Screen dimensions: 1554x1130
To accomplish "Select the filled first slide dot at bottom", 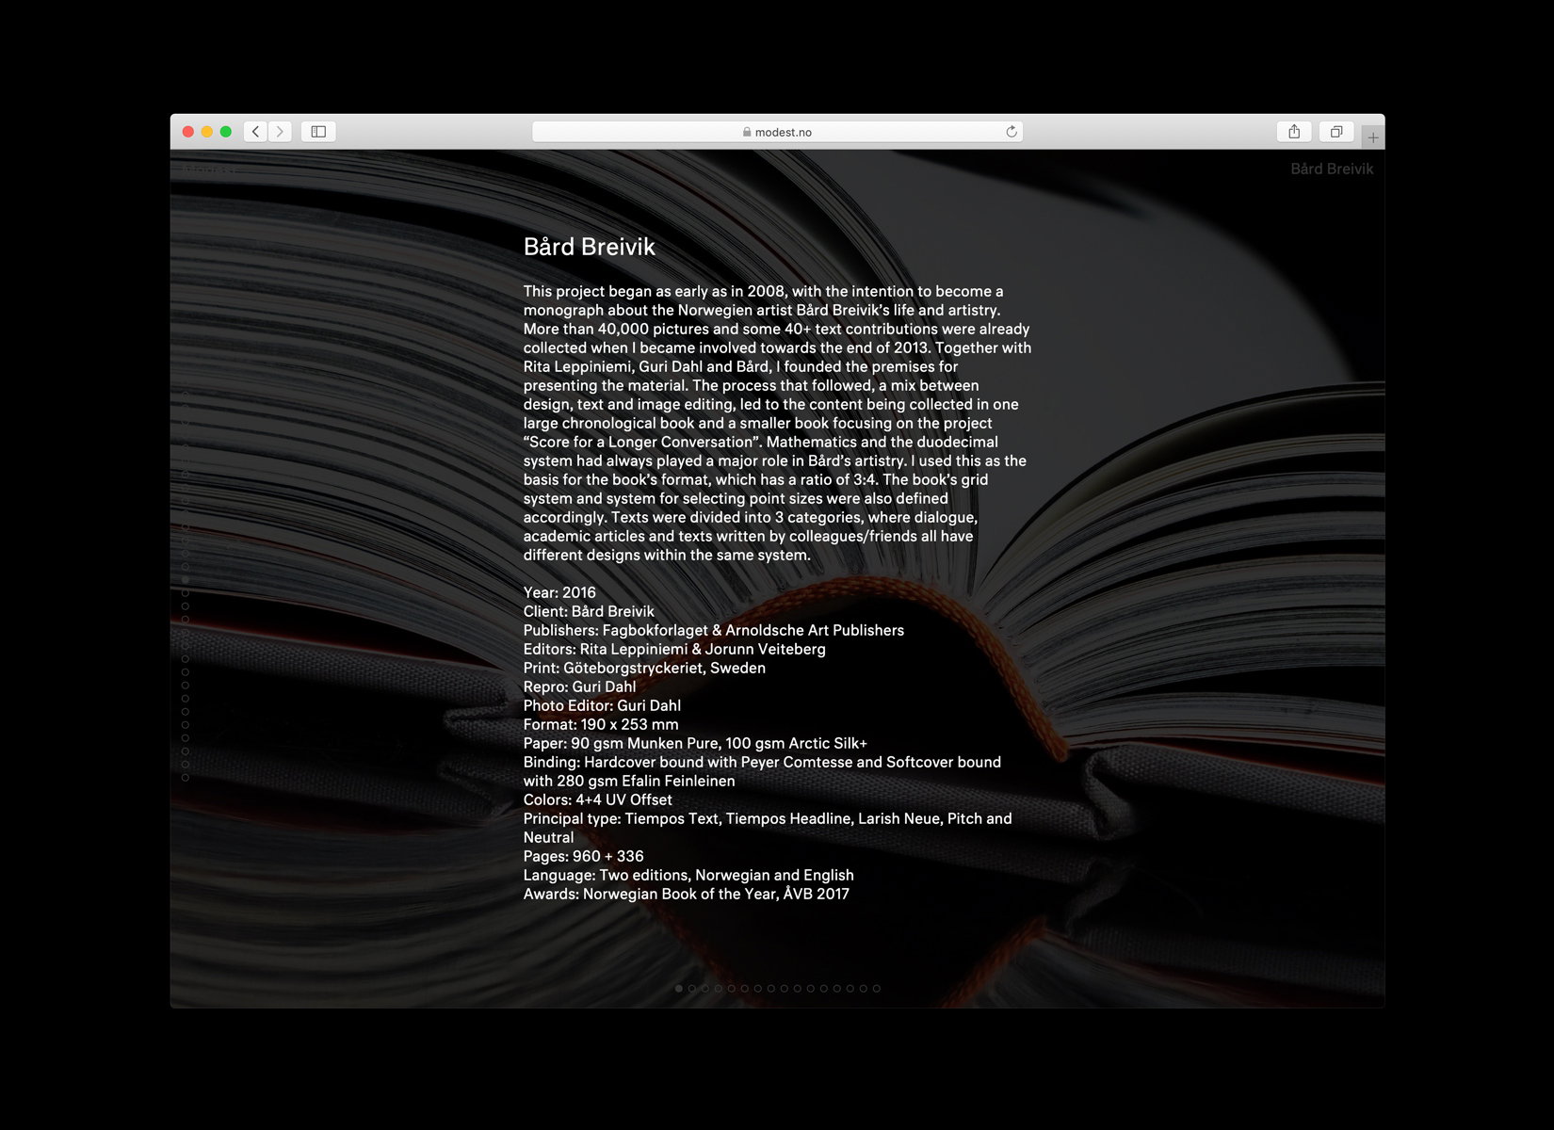I will 679,989.
